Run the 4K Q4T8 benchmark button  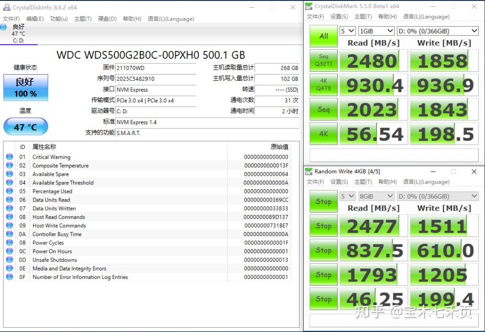point(323,85)
